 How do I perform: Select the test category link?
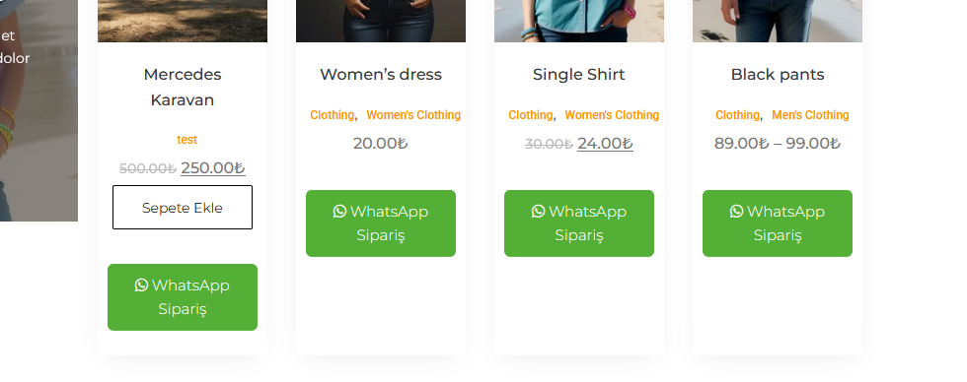point(186,140)
